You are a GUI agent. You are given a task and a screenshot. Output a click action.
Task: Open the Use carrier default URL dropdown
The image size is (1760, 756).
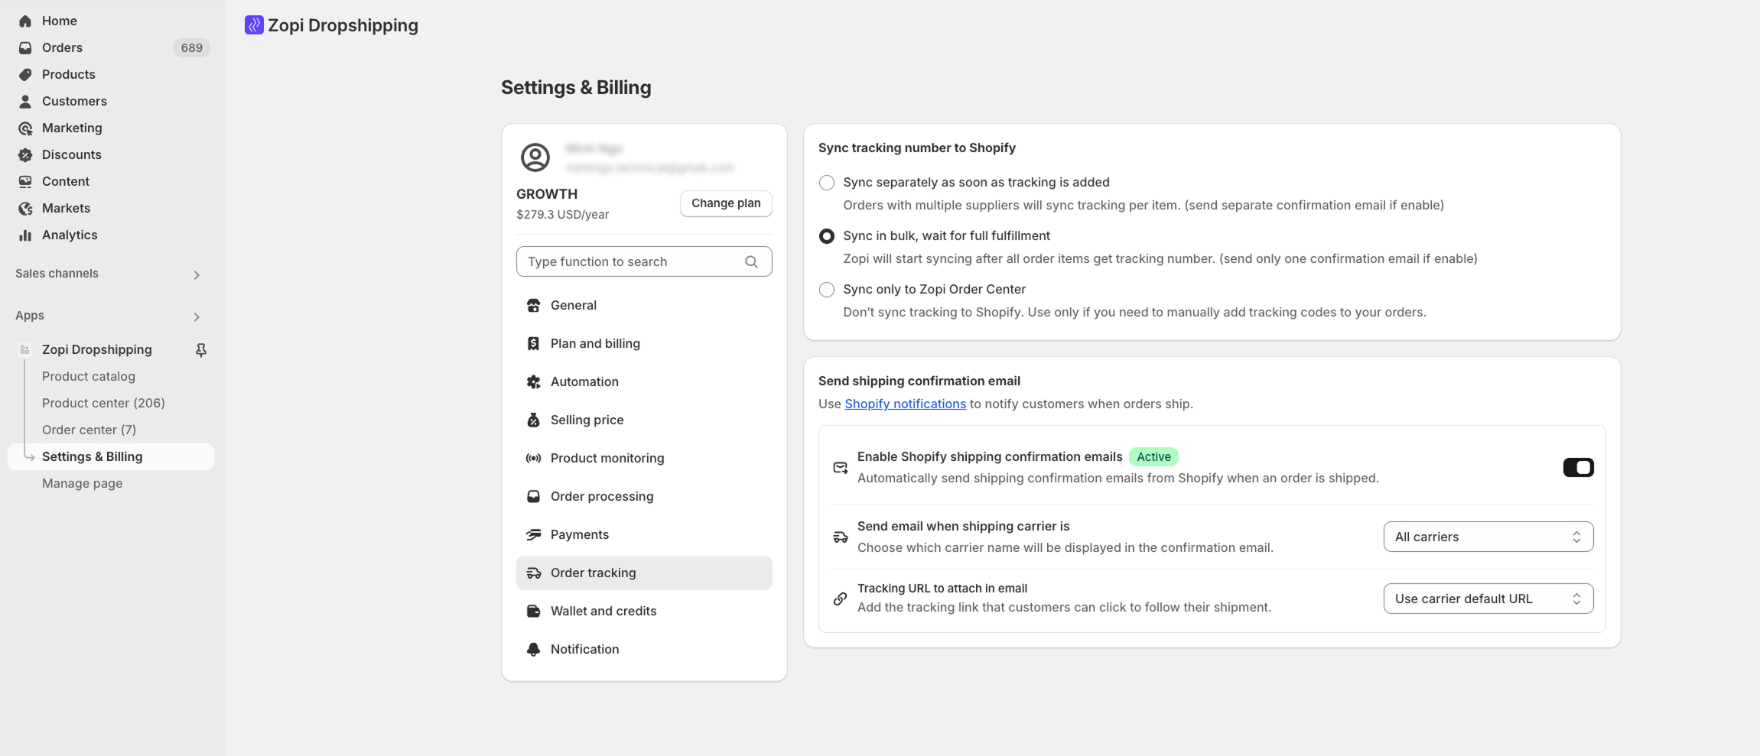pyautogui.click(x=1488, y=599)
